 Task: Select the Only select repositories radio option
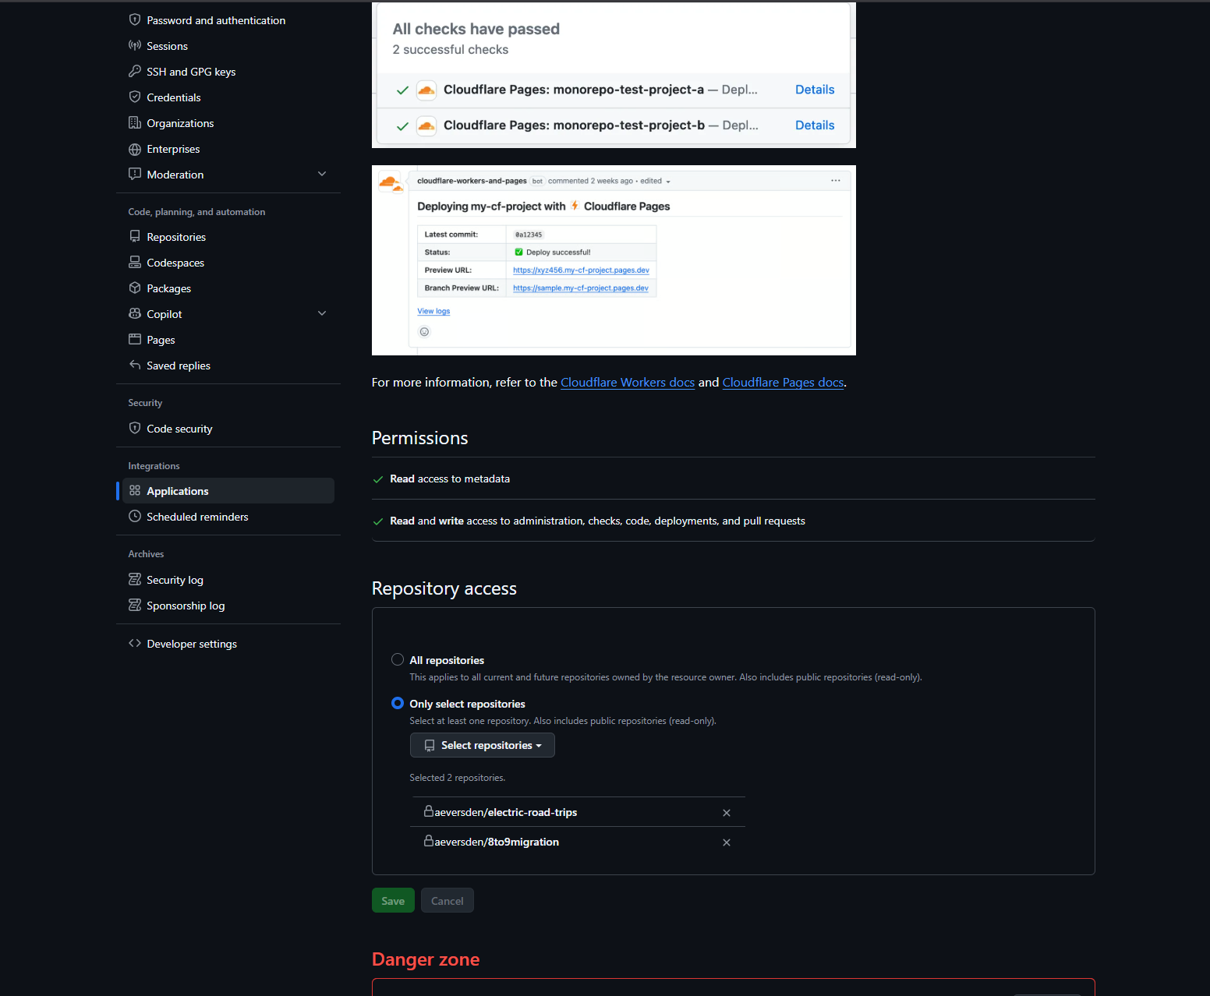(x=398, y=703)
